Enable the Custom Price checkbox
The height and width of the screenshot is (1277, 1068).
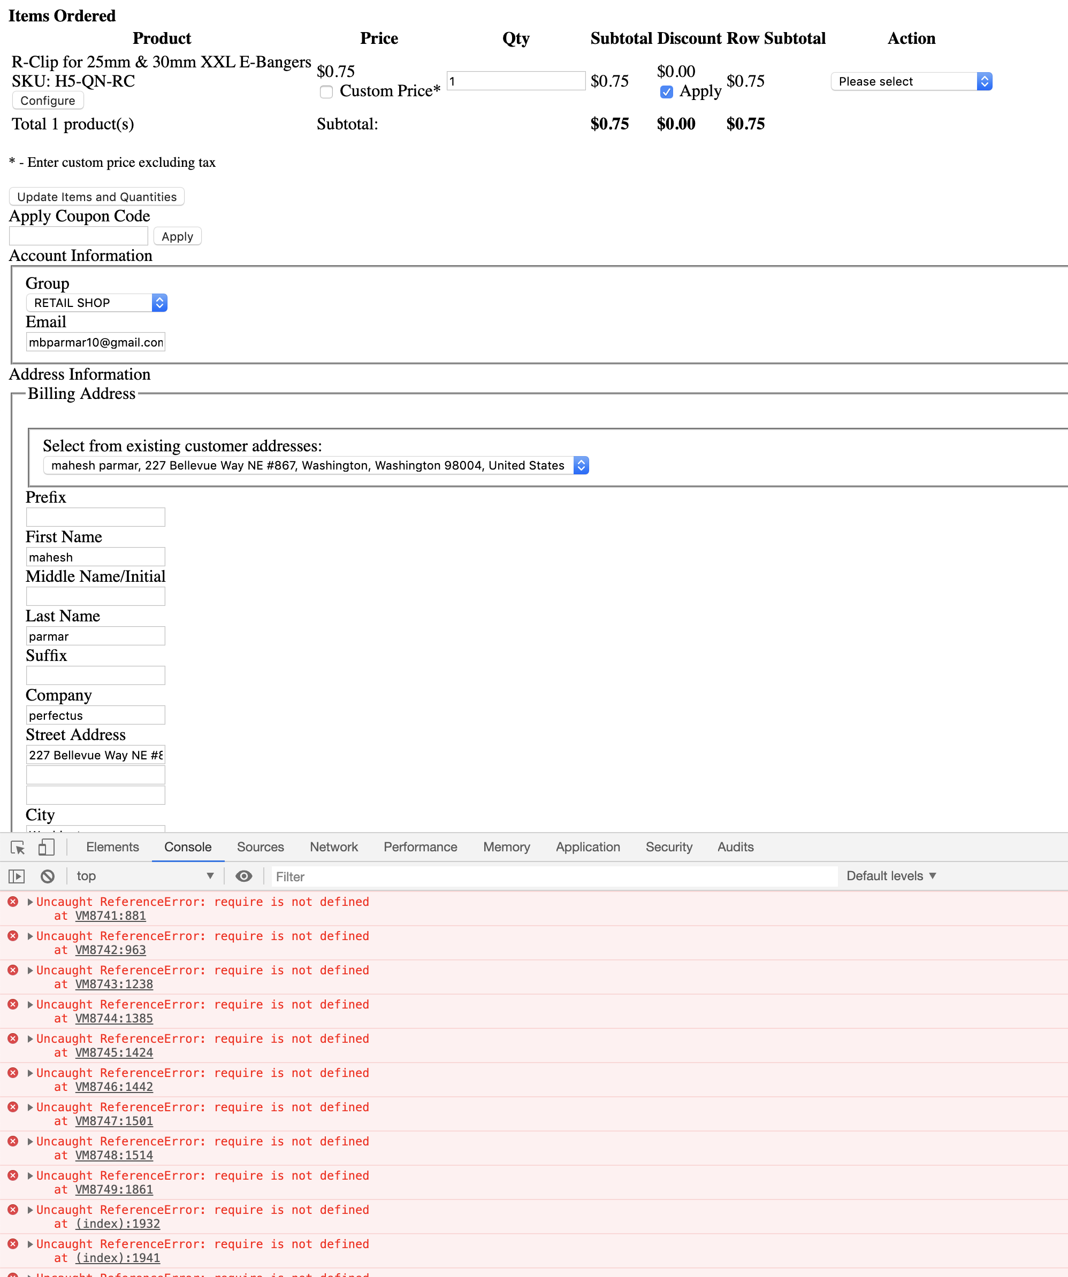click(x=326, y=92)
